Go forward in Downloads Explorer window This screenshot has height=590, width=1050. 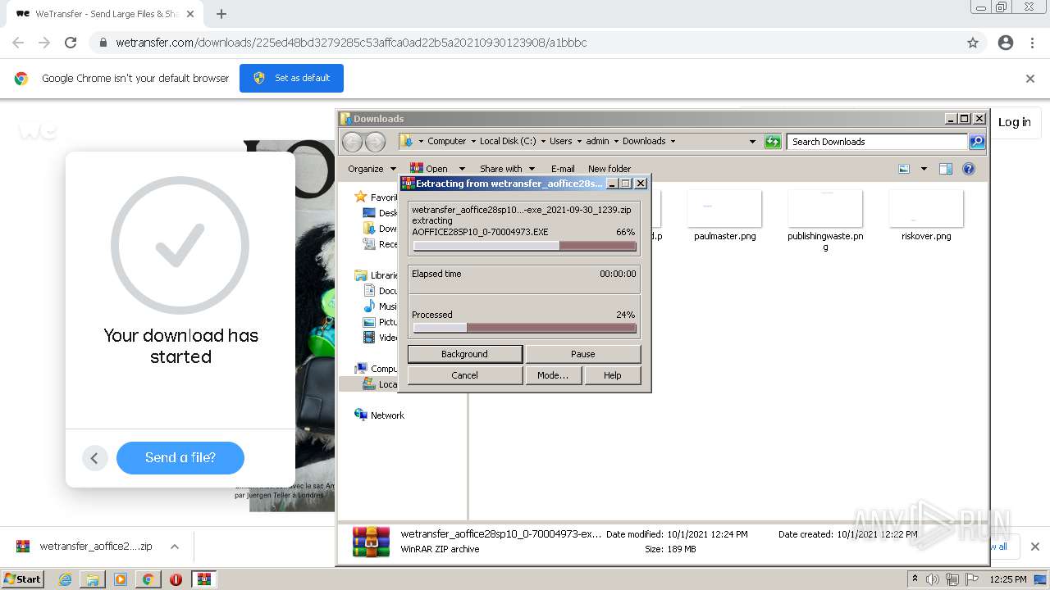pyautogui.click(x=375, y=142)
